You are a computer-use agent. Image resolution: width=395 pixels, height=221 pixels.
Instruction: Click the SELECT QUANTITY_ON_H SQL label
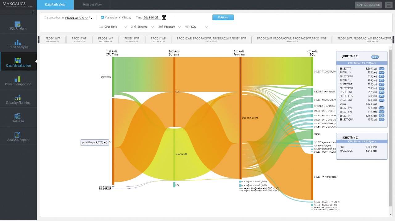327,202
